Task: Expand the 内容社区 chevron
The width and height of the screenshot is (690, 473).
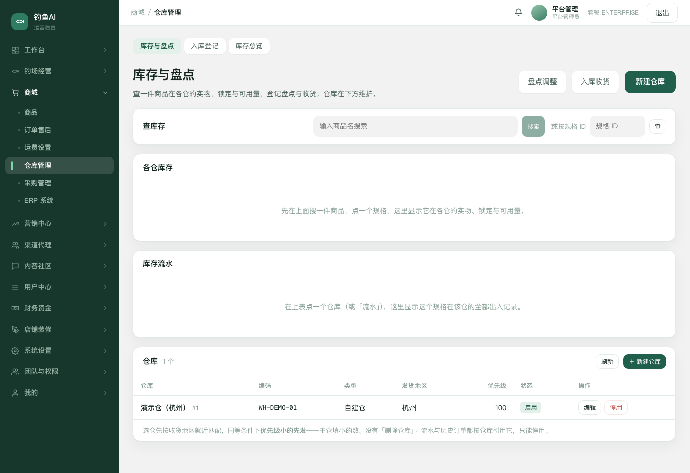Action: 105,266
